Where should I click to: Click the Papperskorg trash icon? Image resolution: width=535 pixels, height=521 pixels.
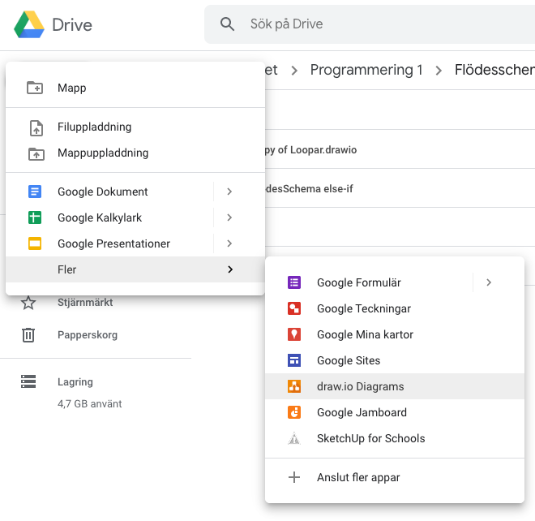click(28, 335)
